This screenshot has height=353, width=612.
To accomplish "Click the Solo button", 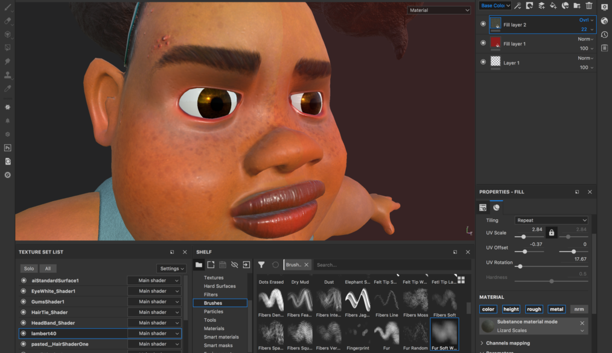I will point(29,269).
